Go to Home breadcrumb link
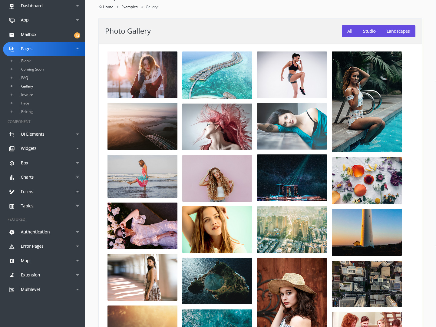The width and height of the screenshot is (436, 327). [108, 7]
